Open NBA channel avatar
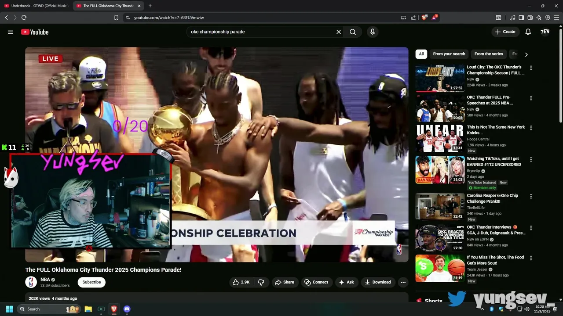This screenshot has width=563, height=316. pyautogui.click(x=31, y=282)
